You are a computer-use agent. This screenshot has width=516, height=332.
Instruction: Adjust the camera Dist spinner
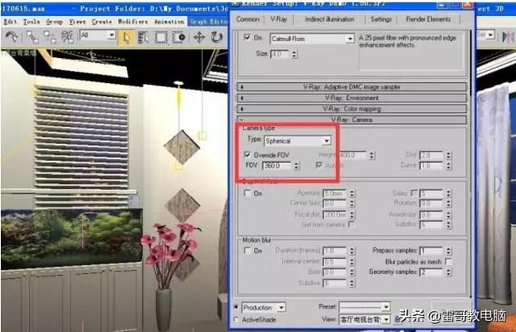tap(449, 155)
